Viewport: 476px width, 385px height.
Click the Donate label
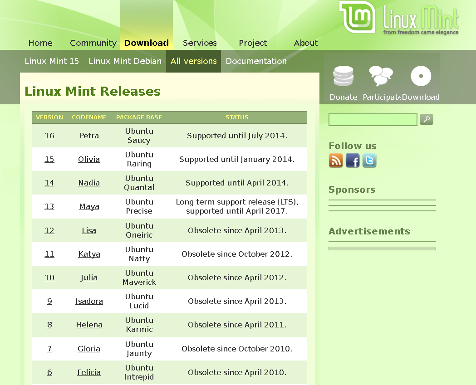coord(344,97)
